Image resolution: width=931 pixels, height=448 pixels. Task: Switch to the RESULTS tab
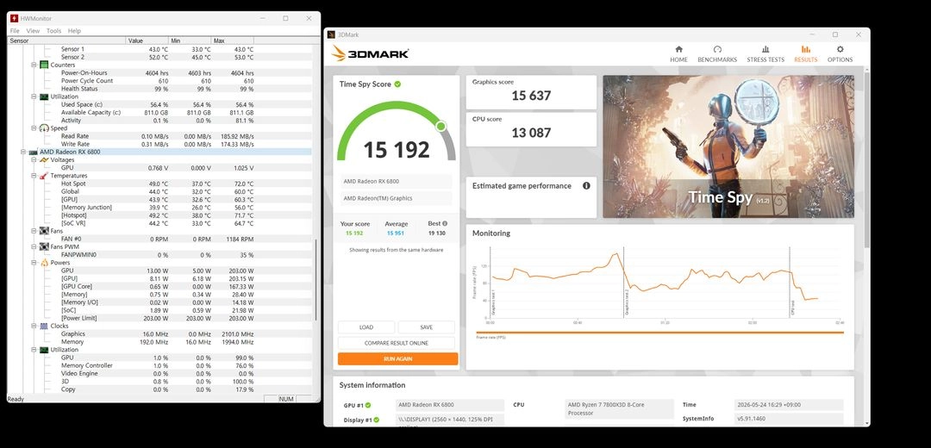coord(806,54)
